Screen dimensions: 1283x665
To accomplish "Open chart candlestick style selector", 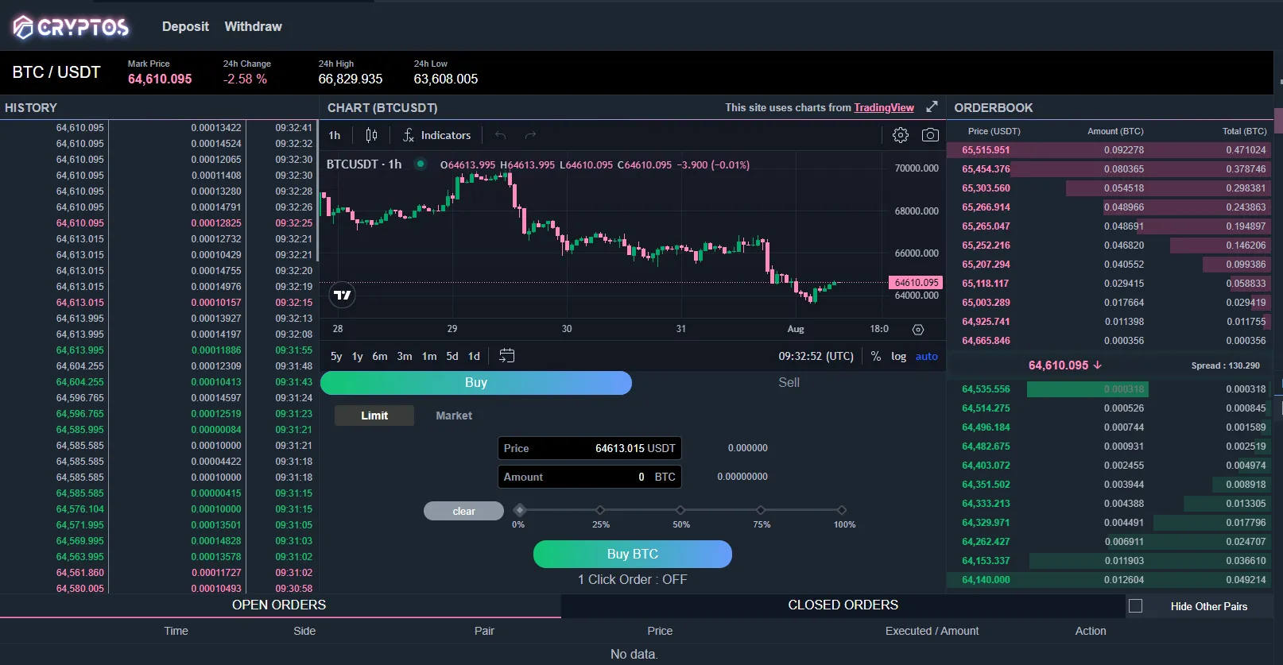I will [371, 135].
